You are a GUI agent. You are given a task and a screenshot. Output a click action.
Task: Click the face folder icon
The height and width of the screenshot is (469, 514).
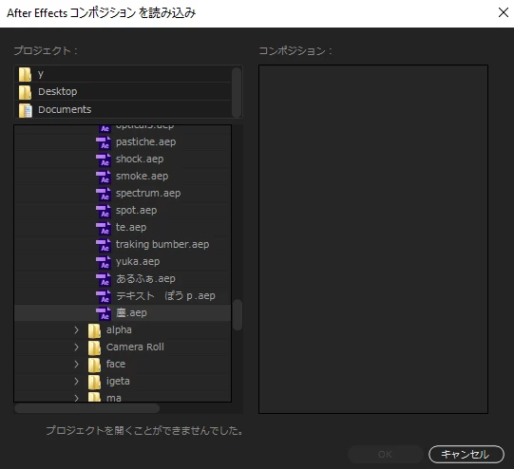click(94, 365)
